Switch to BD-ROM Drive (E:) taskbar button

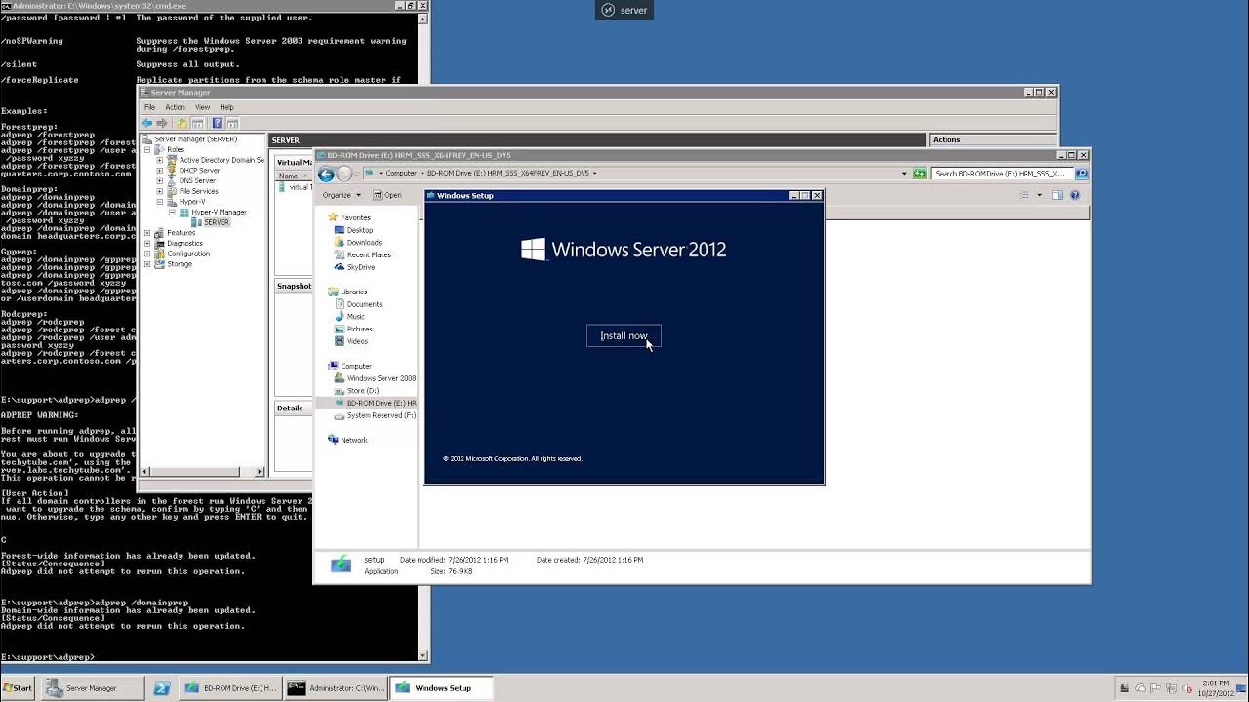[x=231, y=688]
